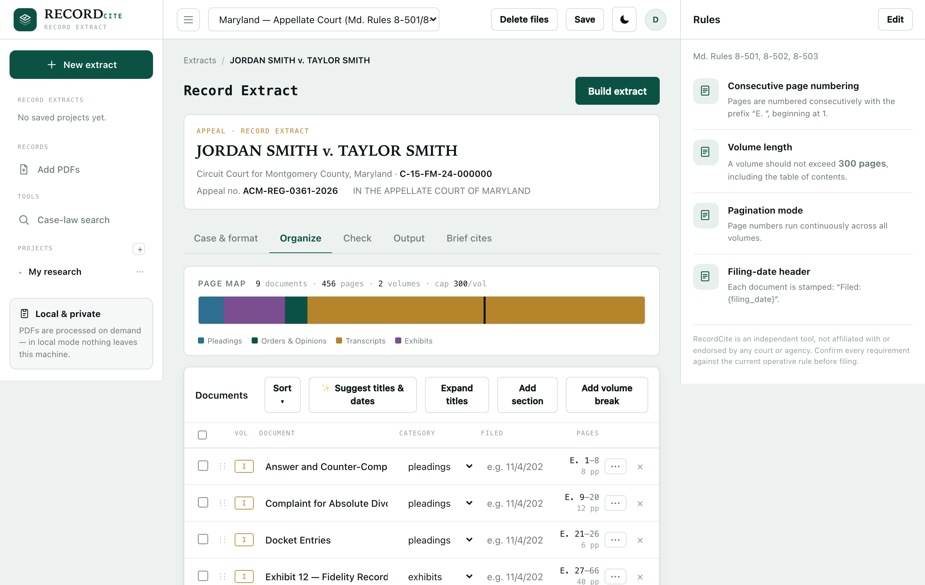Select the Docket Entries row checkbox
The height and width of the screenshot is (585, 925).
[x=203, y=539]
